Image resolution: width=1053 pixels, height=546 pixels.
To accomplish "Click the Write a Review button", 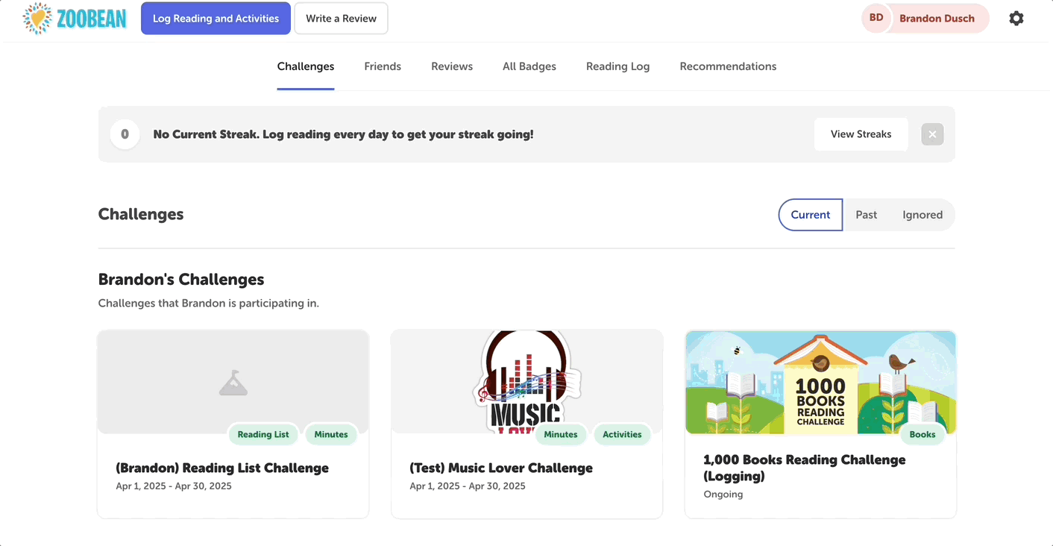I will (x=341, y=19).
